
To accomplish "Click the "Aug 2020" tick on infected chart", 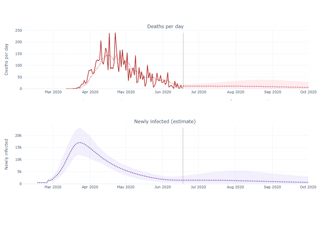I will point(235,187).
